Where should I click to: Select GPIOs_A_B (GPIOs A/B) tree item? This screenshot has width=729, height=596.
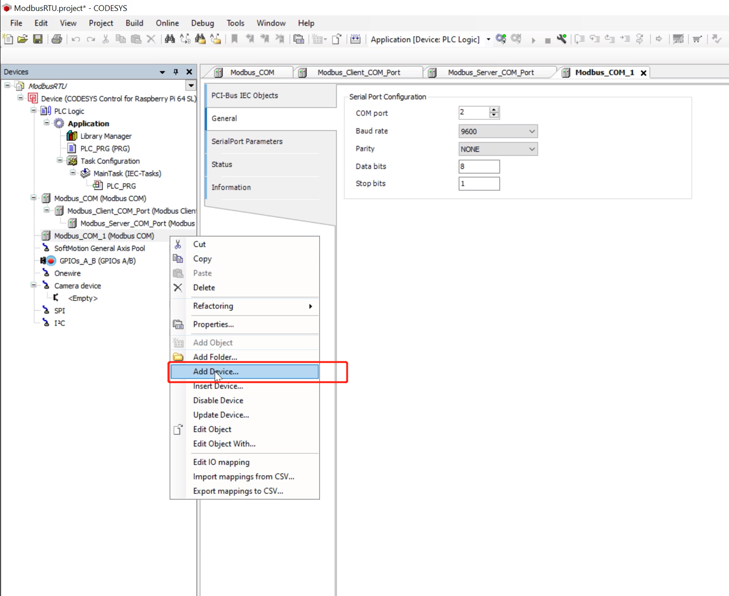pos(97,261)
